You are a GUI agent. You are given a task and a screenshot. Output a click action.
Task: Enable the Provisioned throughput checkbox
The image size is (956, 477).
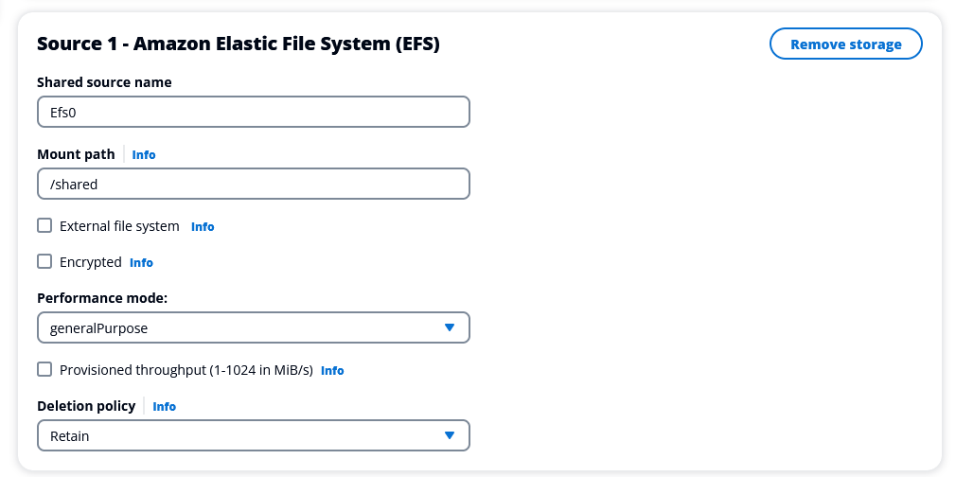click(44, 369)
